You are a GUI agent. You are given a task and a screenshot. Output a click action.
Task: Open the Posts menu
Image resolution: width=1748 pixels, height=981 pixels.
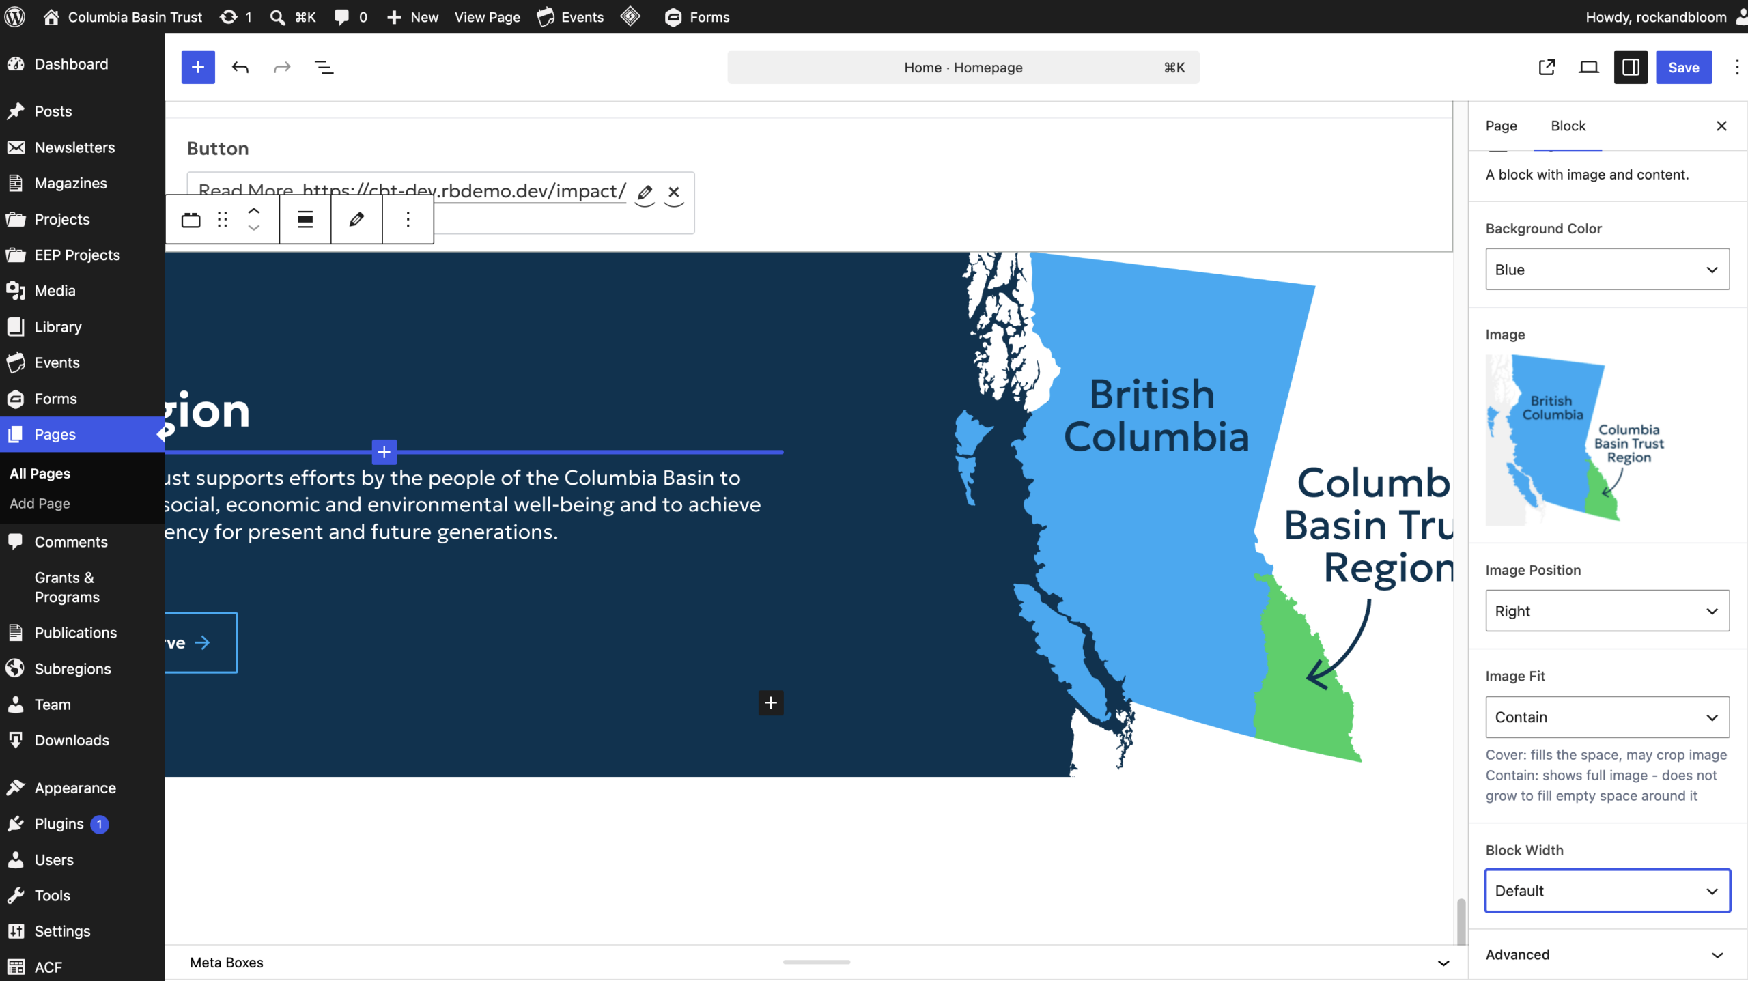click(x=53, y=111)
